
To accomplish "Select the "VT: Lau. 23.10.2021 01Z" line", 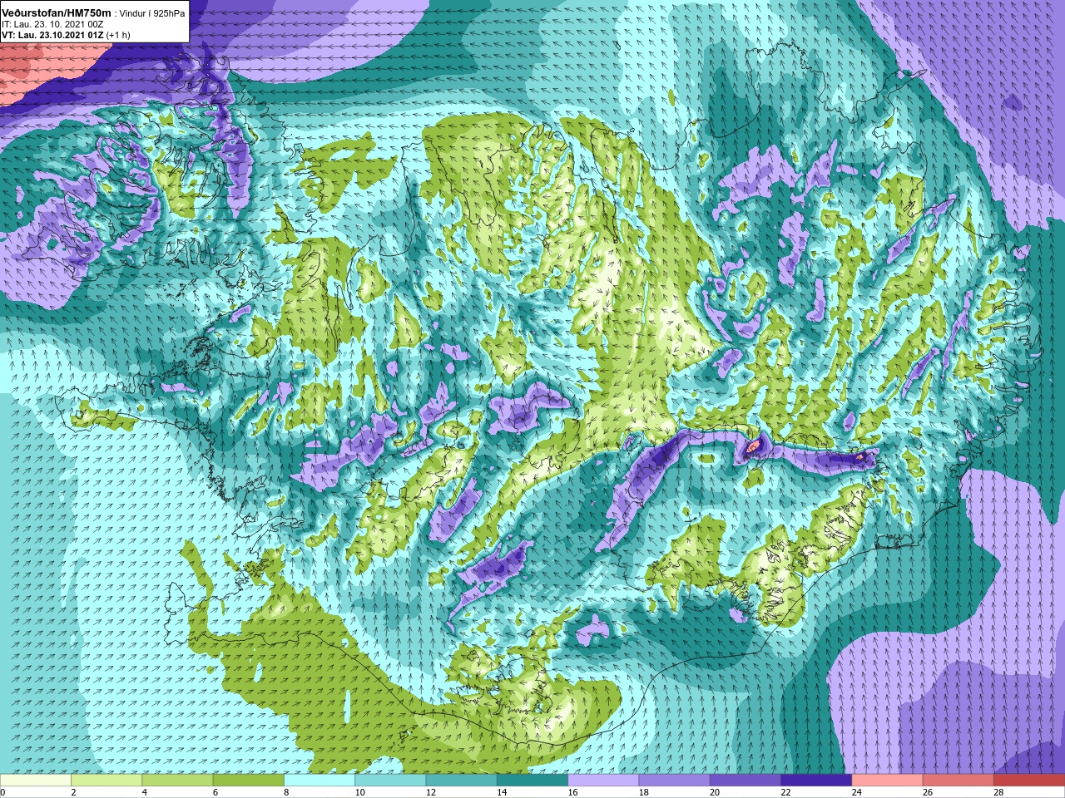I will [x=52, y=35].
